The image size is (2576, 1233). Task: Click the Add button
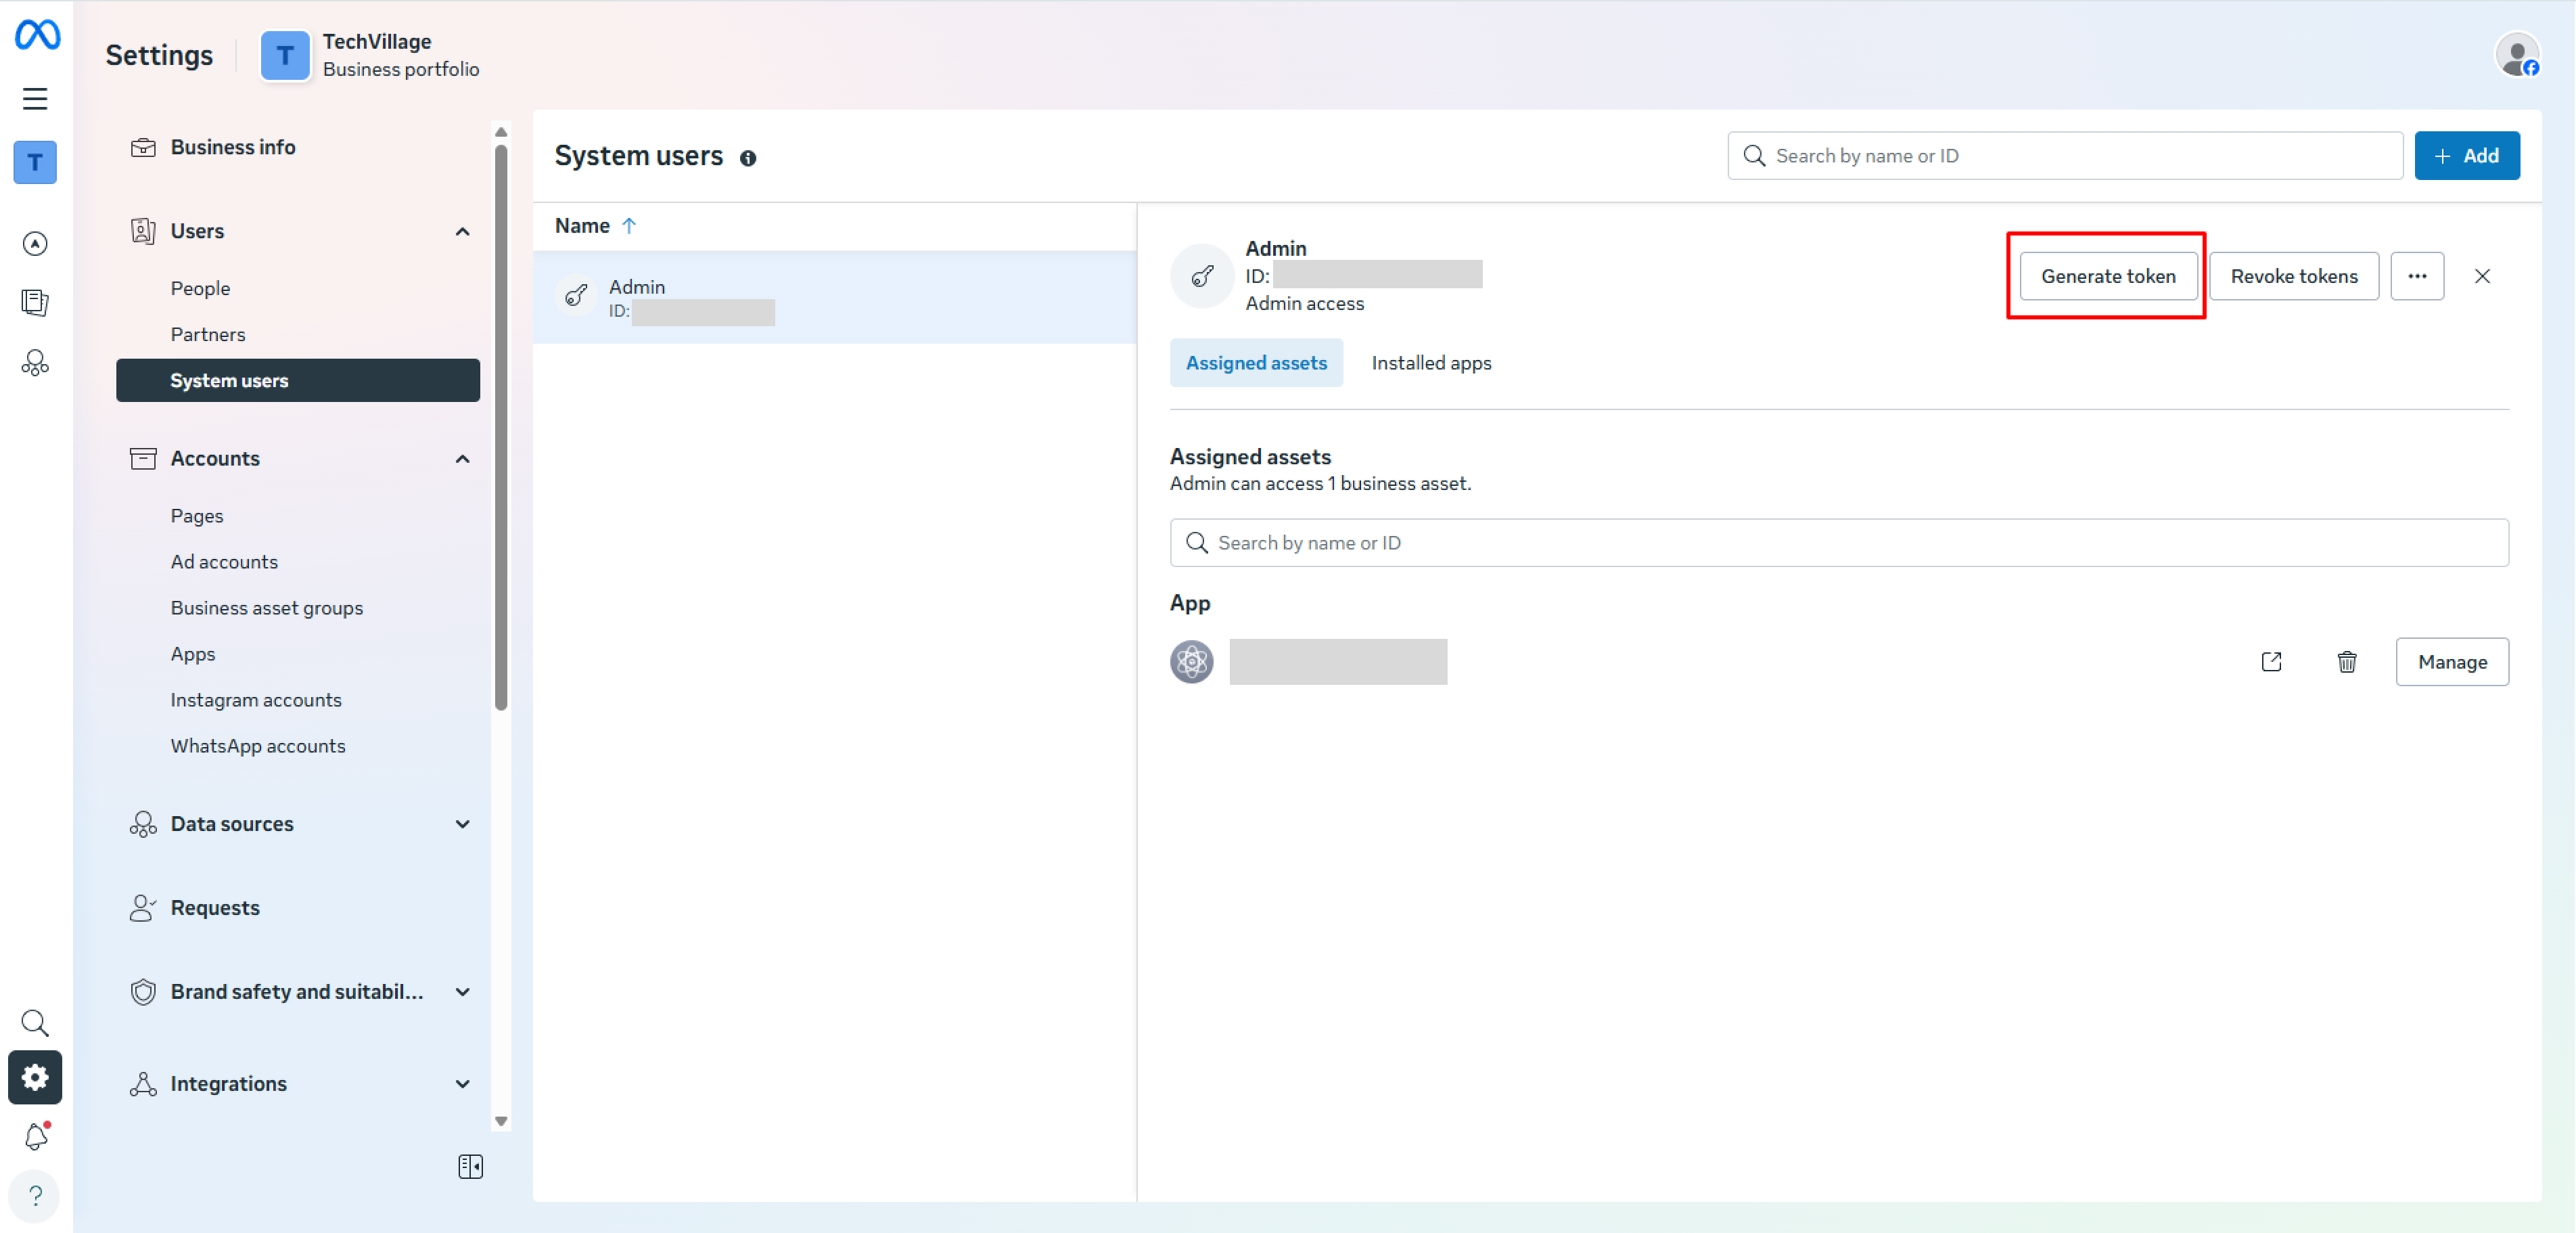[x=2466, y=155]
